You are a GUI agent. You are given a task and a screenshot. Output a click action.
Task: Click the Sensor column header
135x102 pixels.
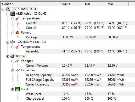tap(30, 4)
